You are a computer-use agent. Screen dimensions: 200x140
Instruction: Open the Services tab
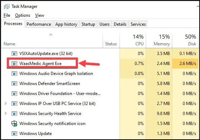(138, 24)
